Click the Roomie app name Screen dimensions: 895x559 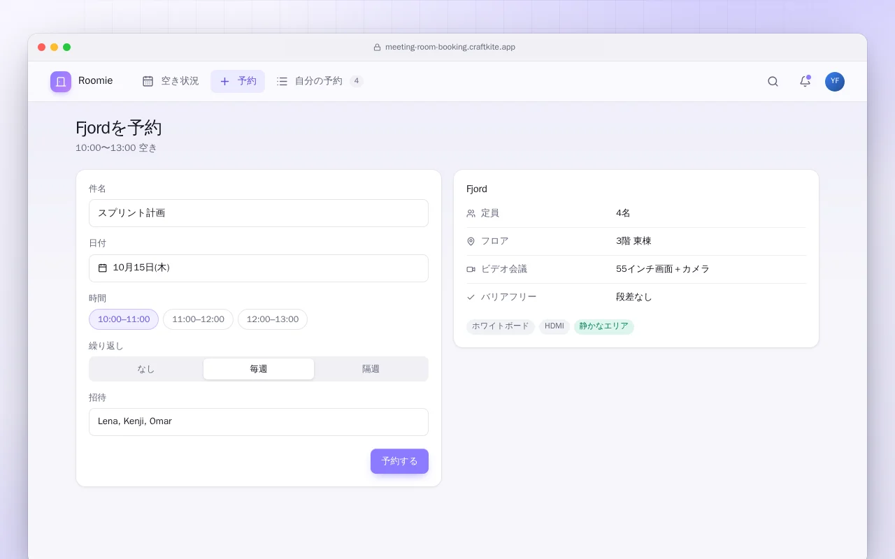[96, 81]
